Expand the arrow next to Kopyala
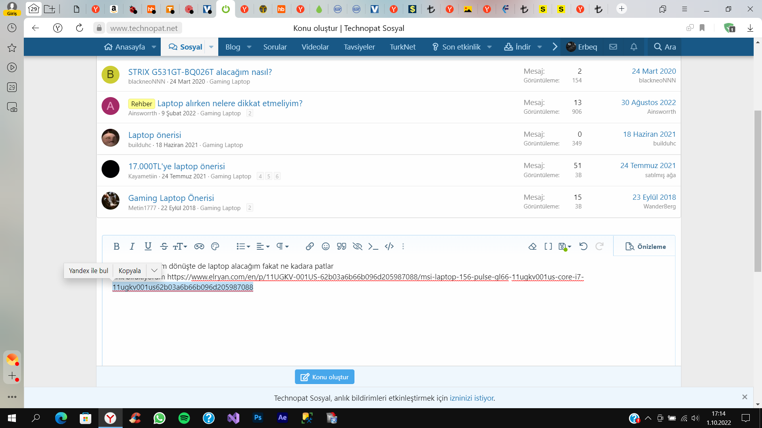762x428 pixels. click(x=154, y=271)
